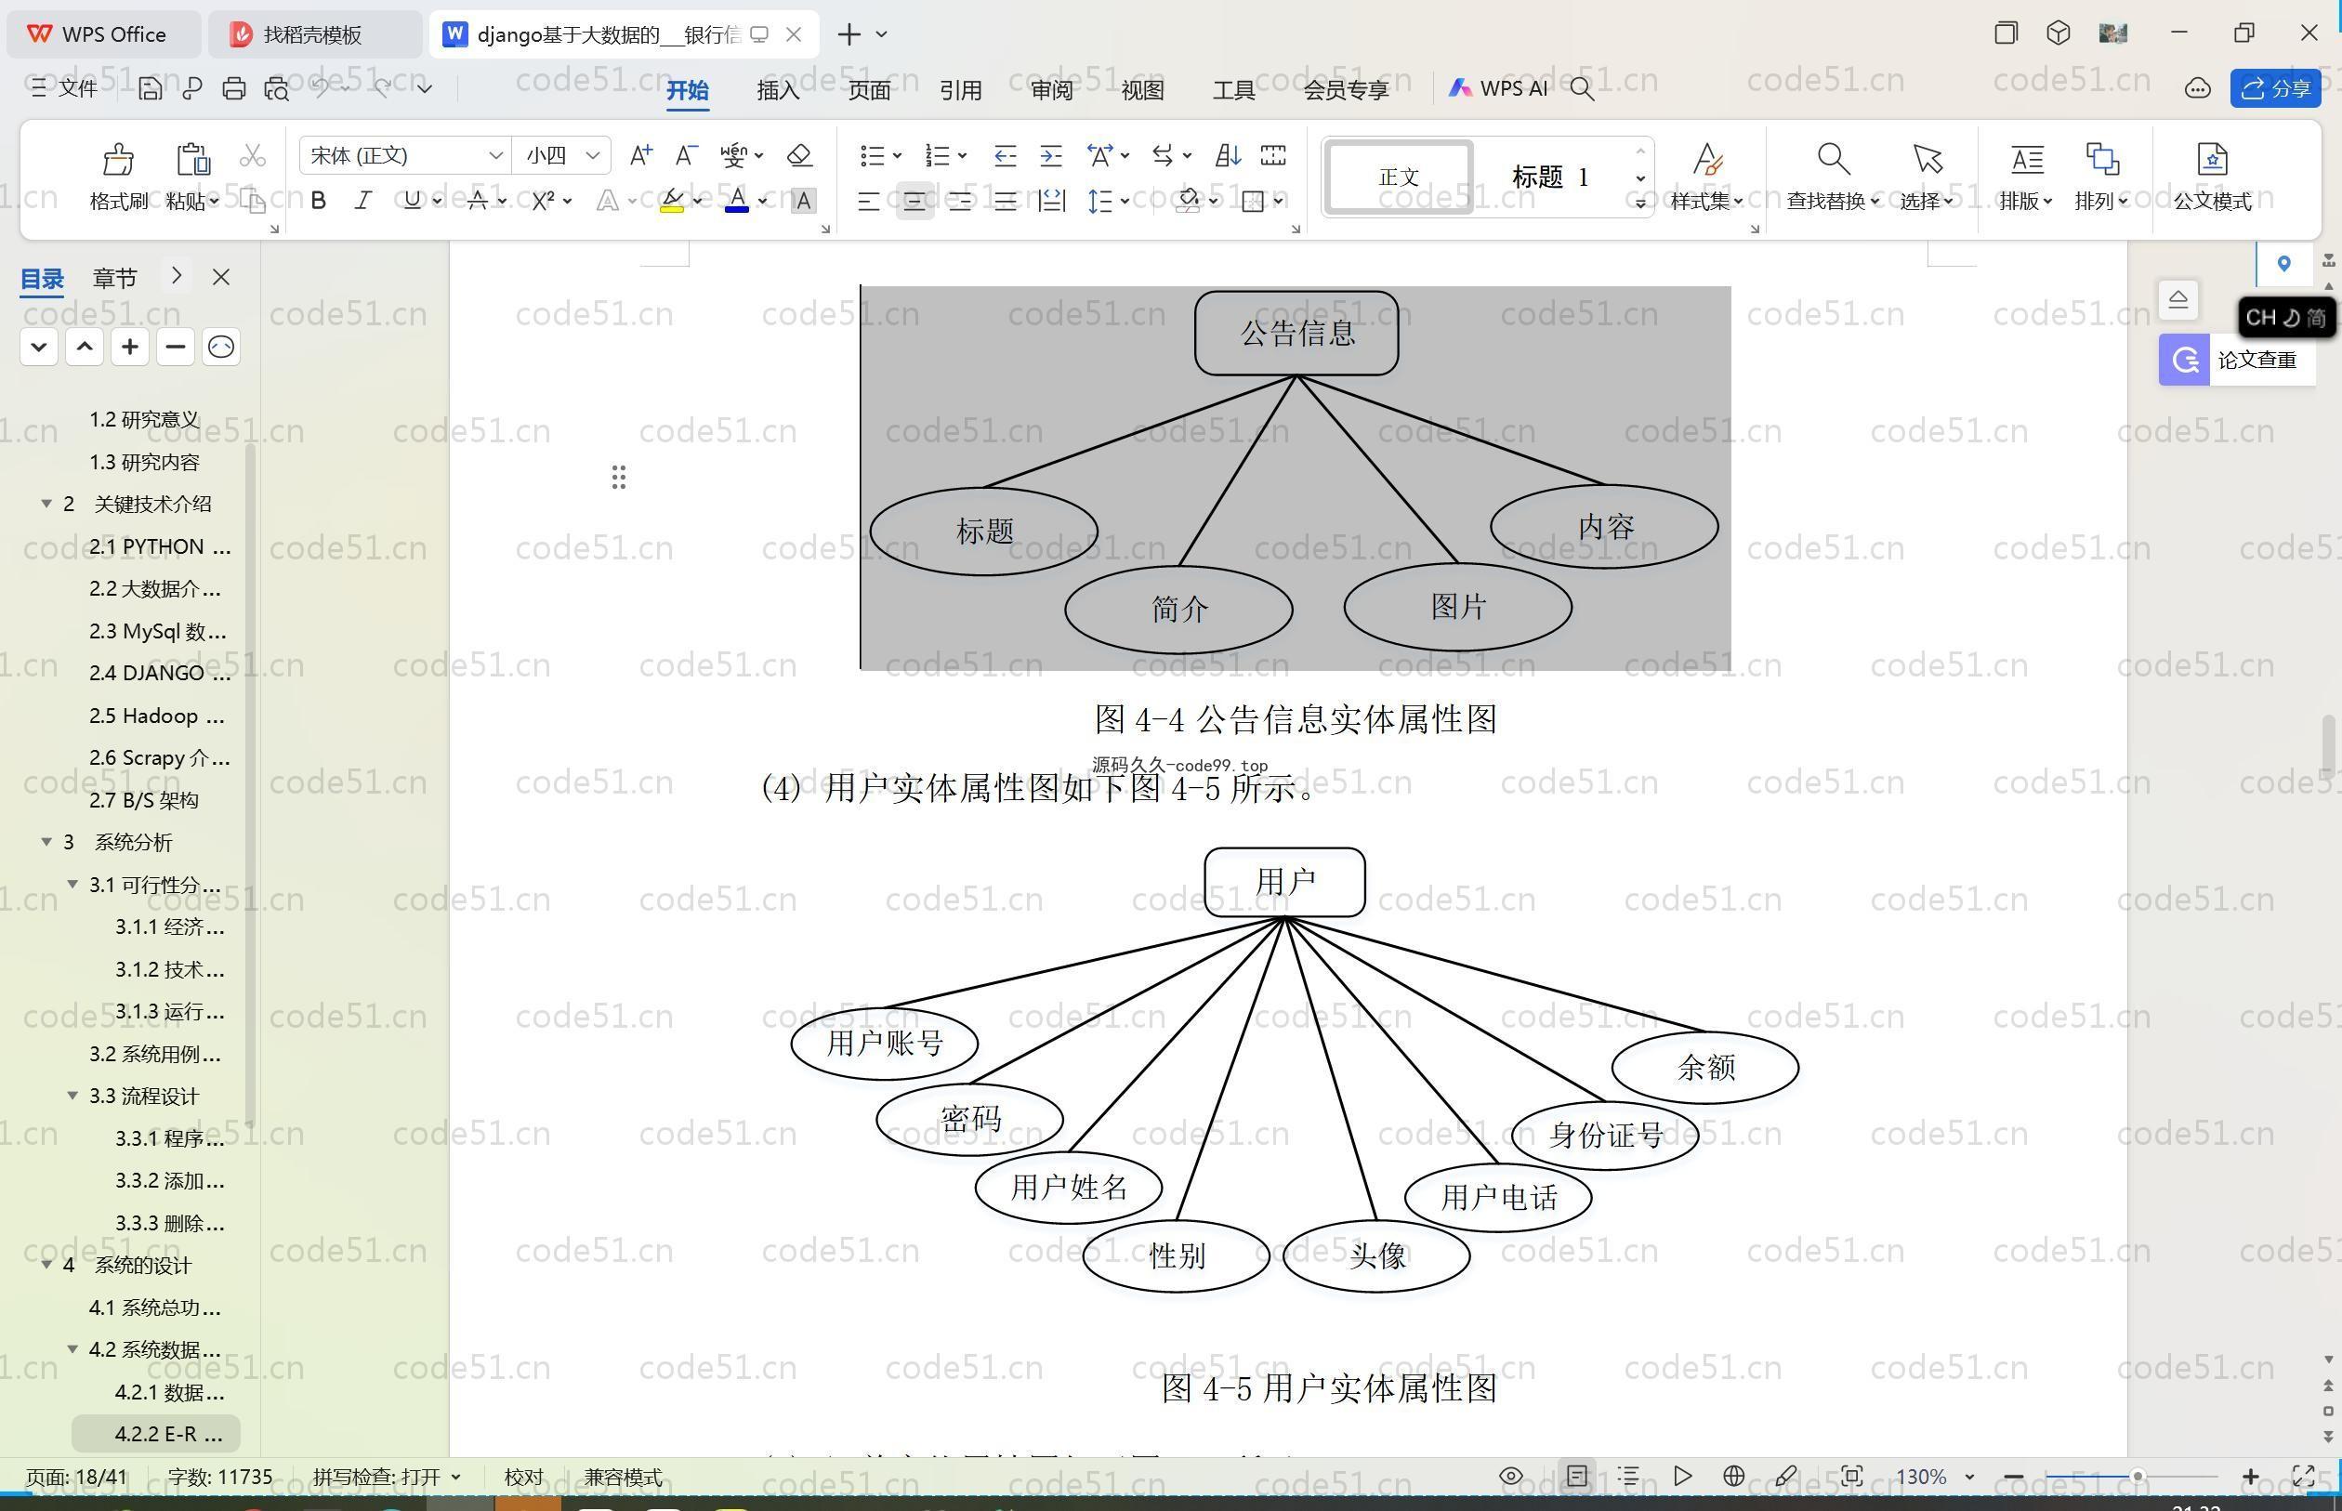Open Print Preview icon
This screenshot has height=1511, width=2342.
(x=277, y=88)
